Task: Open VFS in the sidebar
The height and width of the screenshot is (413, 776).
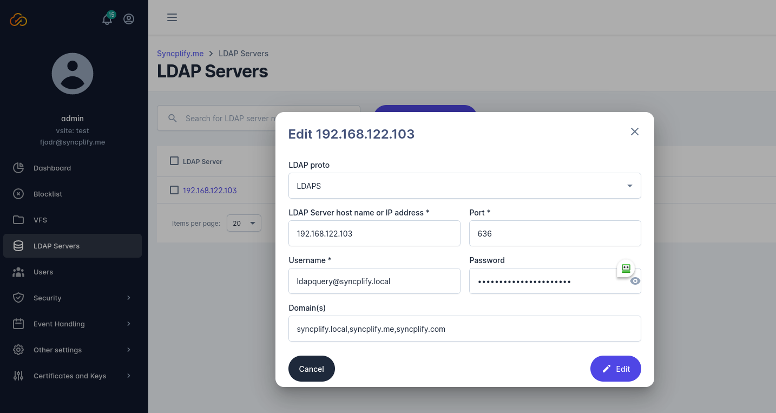Action: click(x=73, y=220)
